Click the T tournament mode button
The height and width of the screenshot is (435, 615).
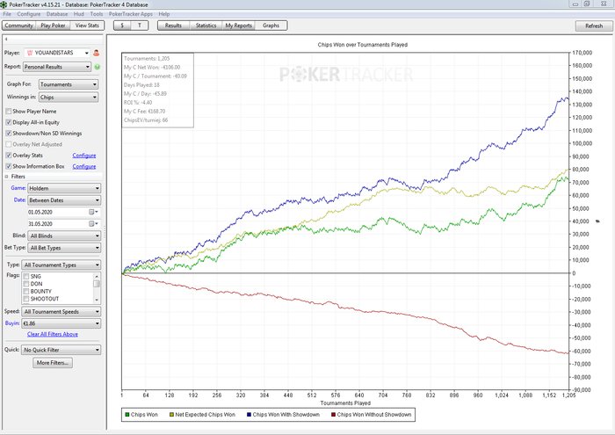click(140, 25)
